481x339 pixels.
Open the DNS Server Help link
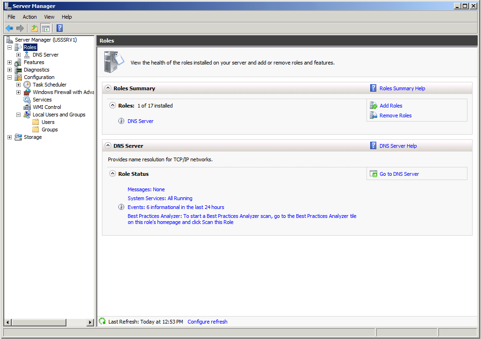click(398, 146)
